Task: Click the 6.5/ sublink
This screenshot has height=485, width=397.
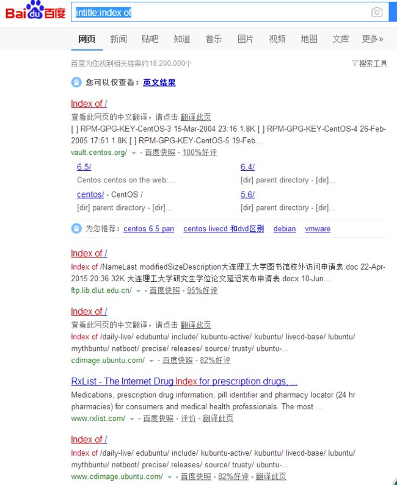Action: click(x=84, y=167)
